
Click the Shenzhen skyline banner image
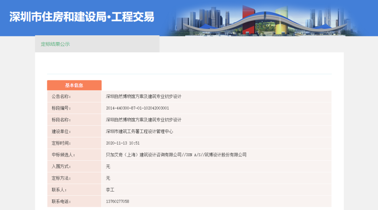(266, 19)
